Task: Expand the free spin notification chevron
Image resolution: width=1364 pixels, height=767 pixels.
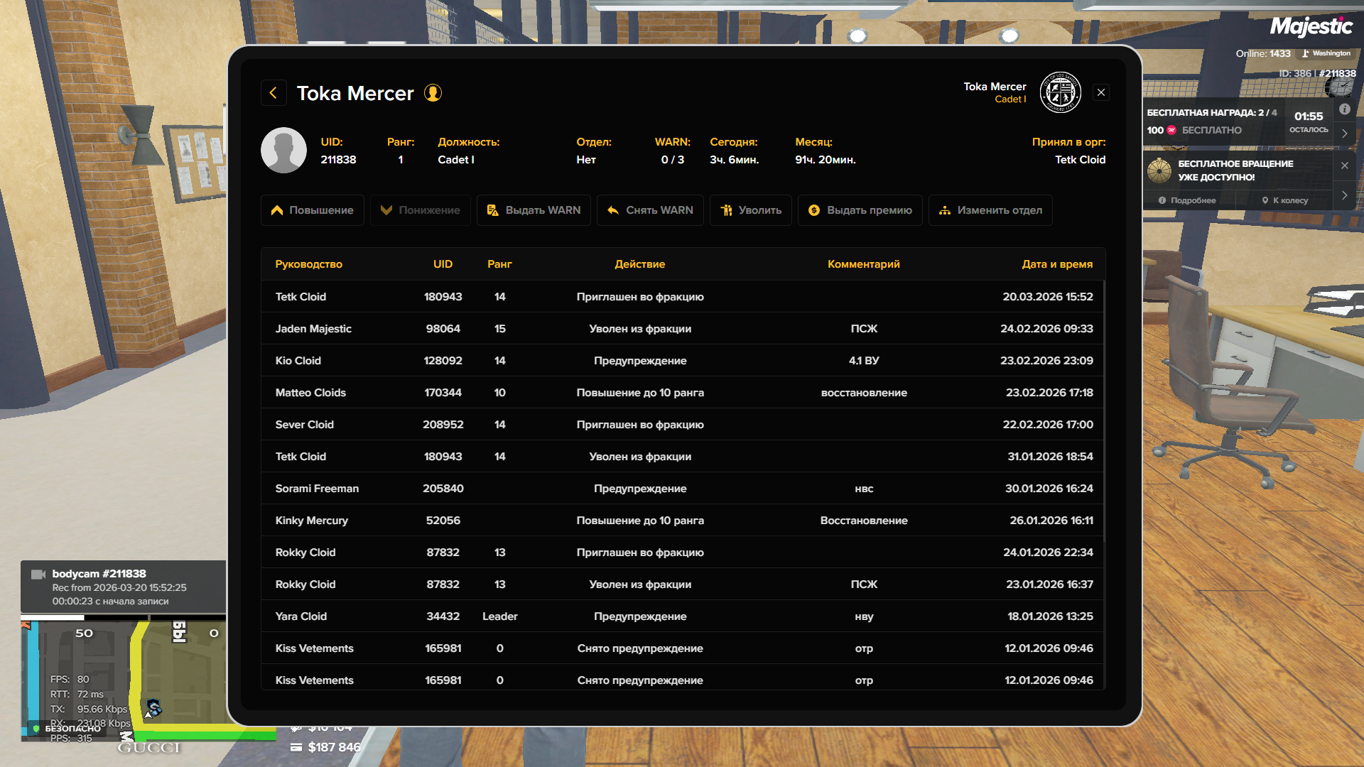Action: click(1344, 195)
